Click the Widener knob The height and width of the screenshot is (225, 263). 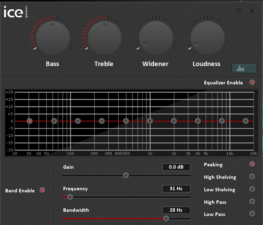tap(156, 38)
